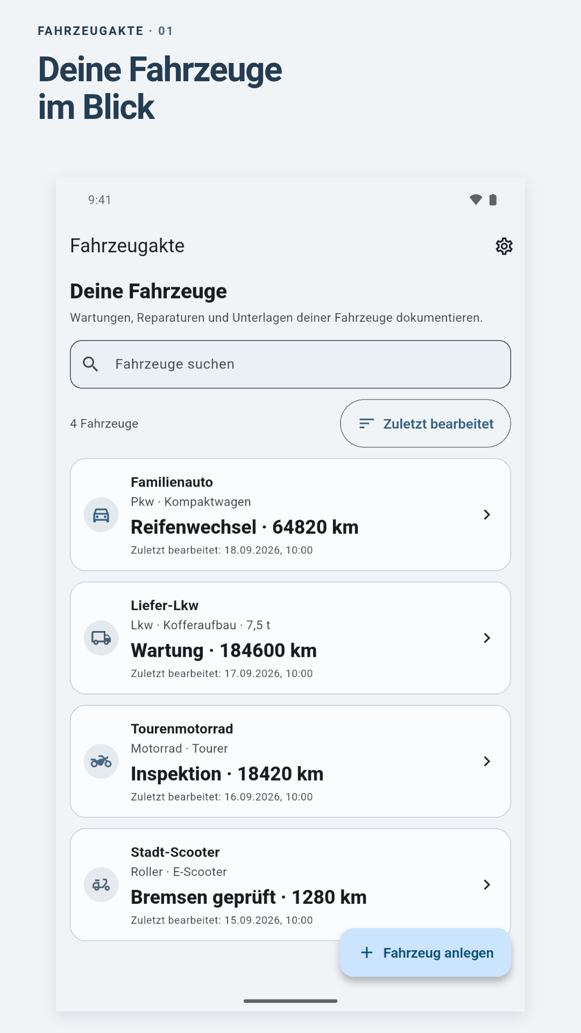Open Tourenmotorrad details via its chevron

coord(487,761)
